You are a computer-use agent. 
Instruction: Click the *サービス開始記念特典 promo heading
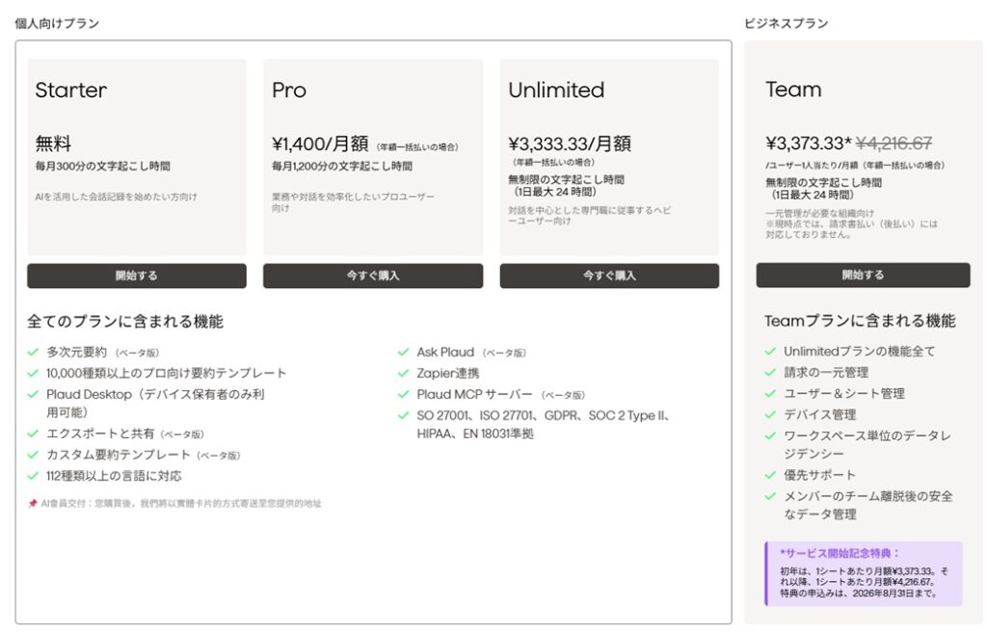pyautogui.click(x=840, y=553)
